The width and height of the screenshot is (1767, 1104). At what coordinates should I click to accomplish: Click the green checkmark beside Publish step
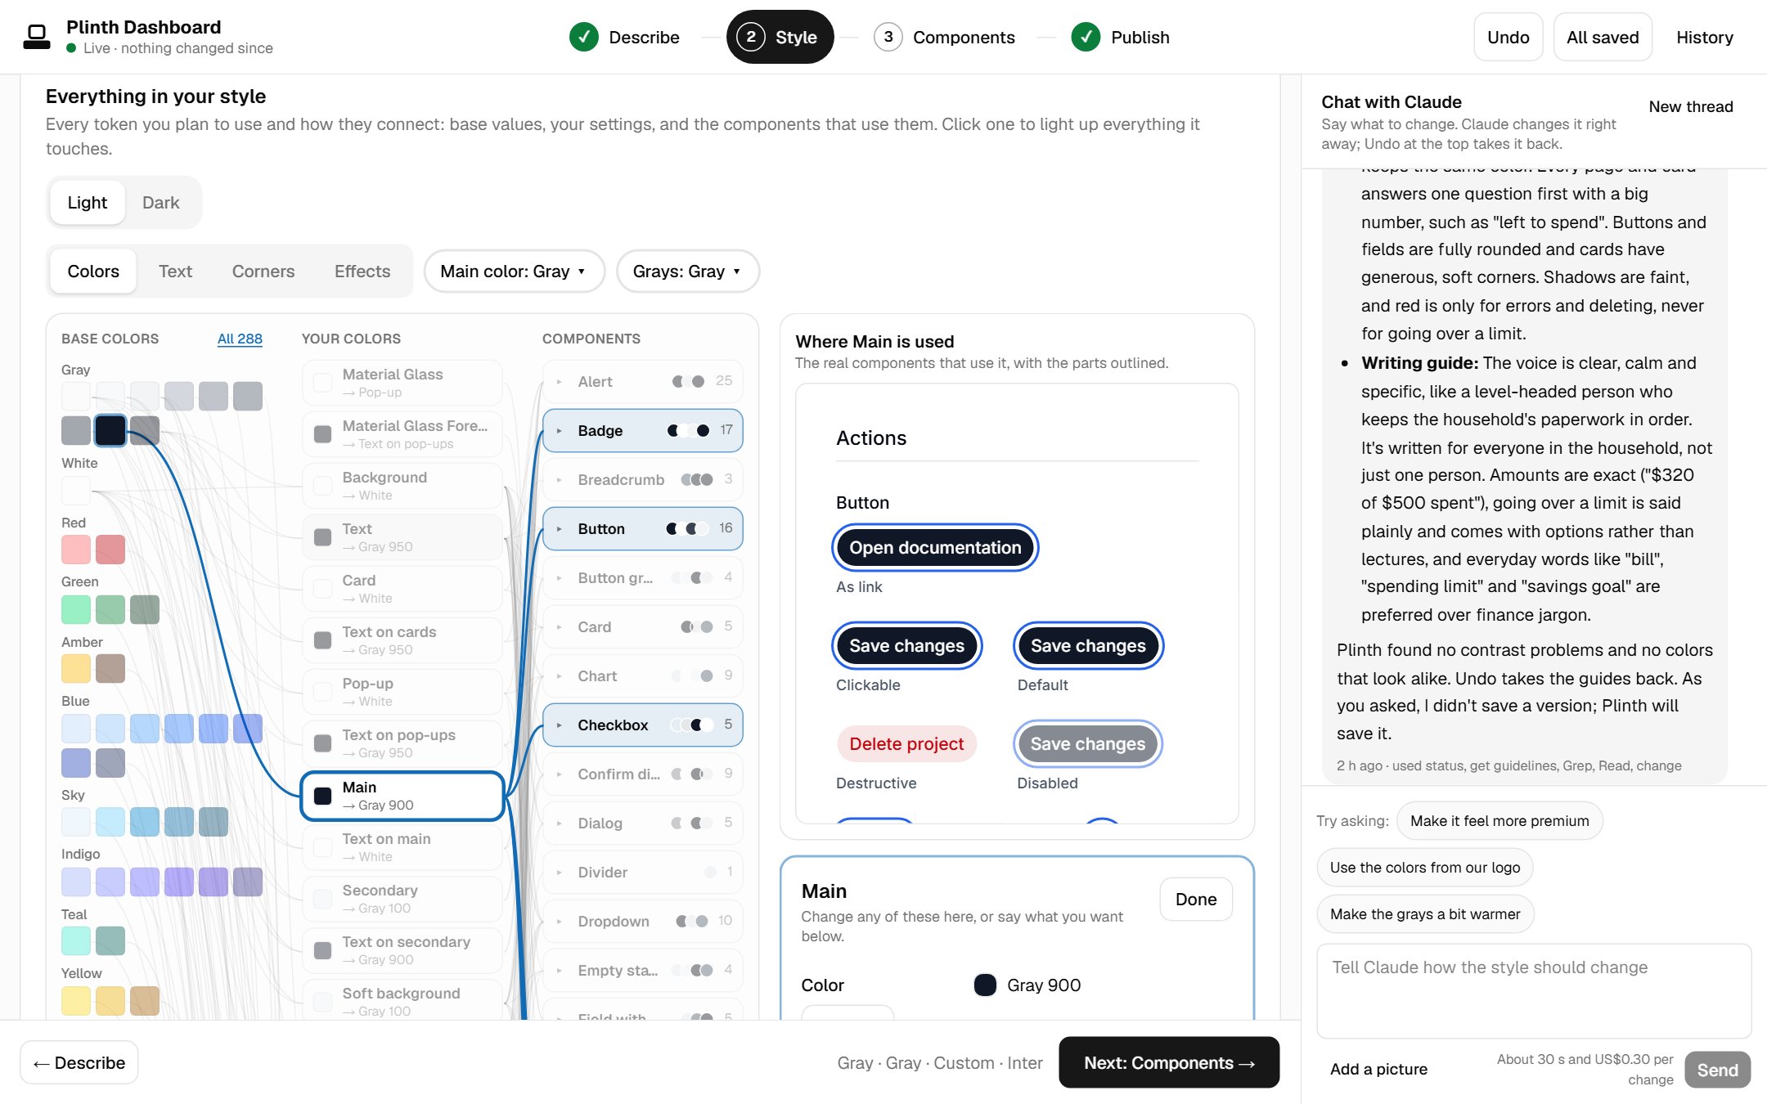click(1086, 37)
